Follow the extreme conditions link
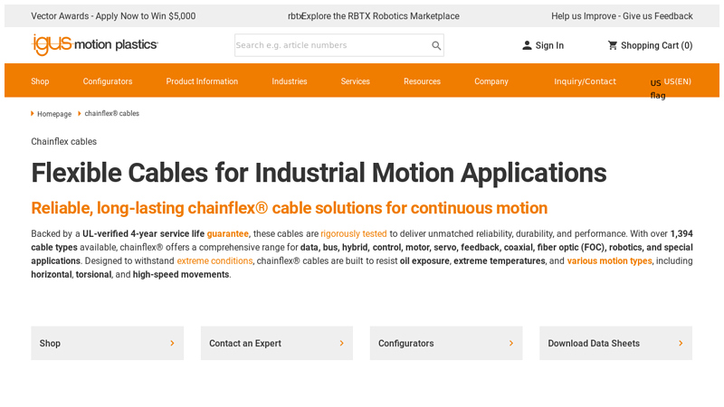 point(214,260)
